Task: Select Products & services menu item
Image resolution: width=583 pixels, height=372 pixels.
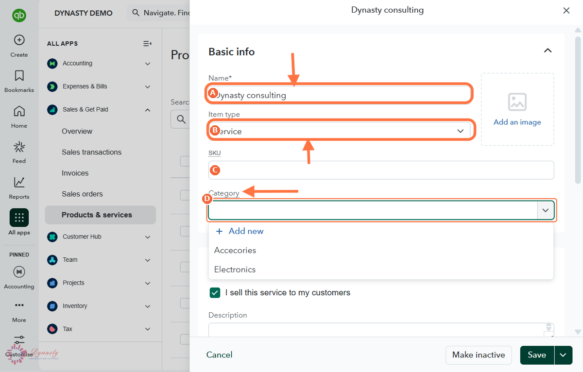Action: pyautogui.click(x=101, y=215)
